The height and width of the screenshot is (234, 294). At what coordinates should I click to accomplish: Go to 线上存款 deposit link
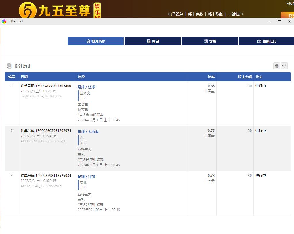[196, 14]
